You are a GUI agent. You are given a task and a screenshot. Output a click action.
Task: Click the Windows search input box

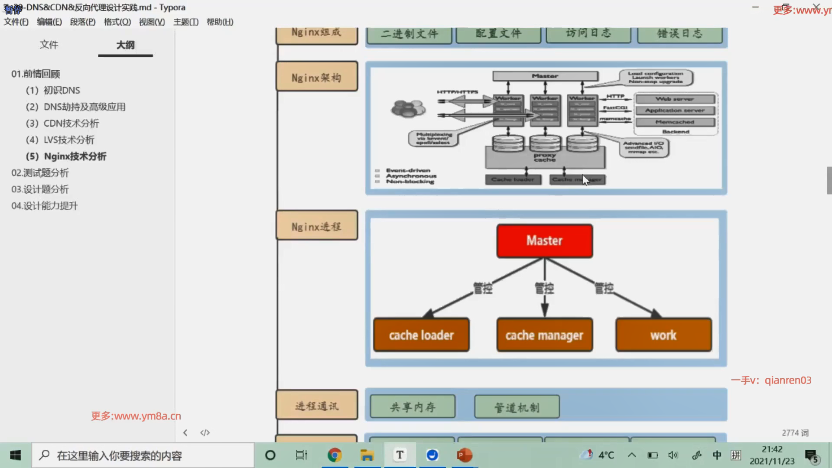pyautogui.click(x=143, y=455)
